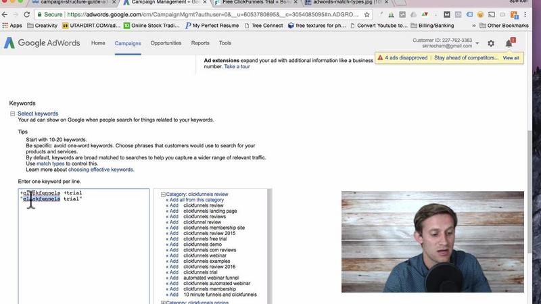
Task: Show hidden bookmarks chevron
Action: coord(474,26)
